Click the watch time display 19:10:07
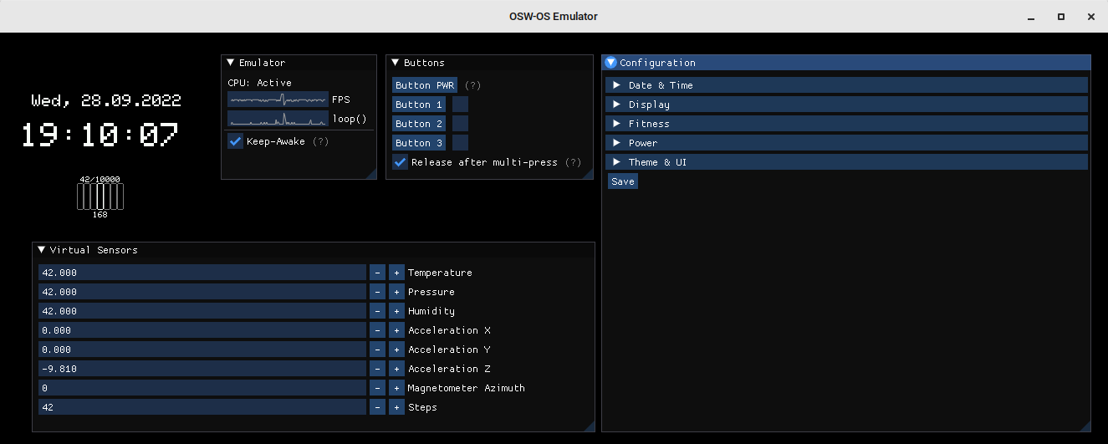 (100, 135)
